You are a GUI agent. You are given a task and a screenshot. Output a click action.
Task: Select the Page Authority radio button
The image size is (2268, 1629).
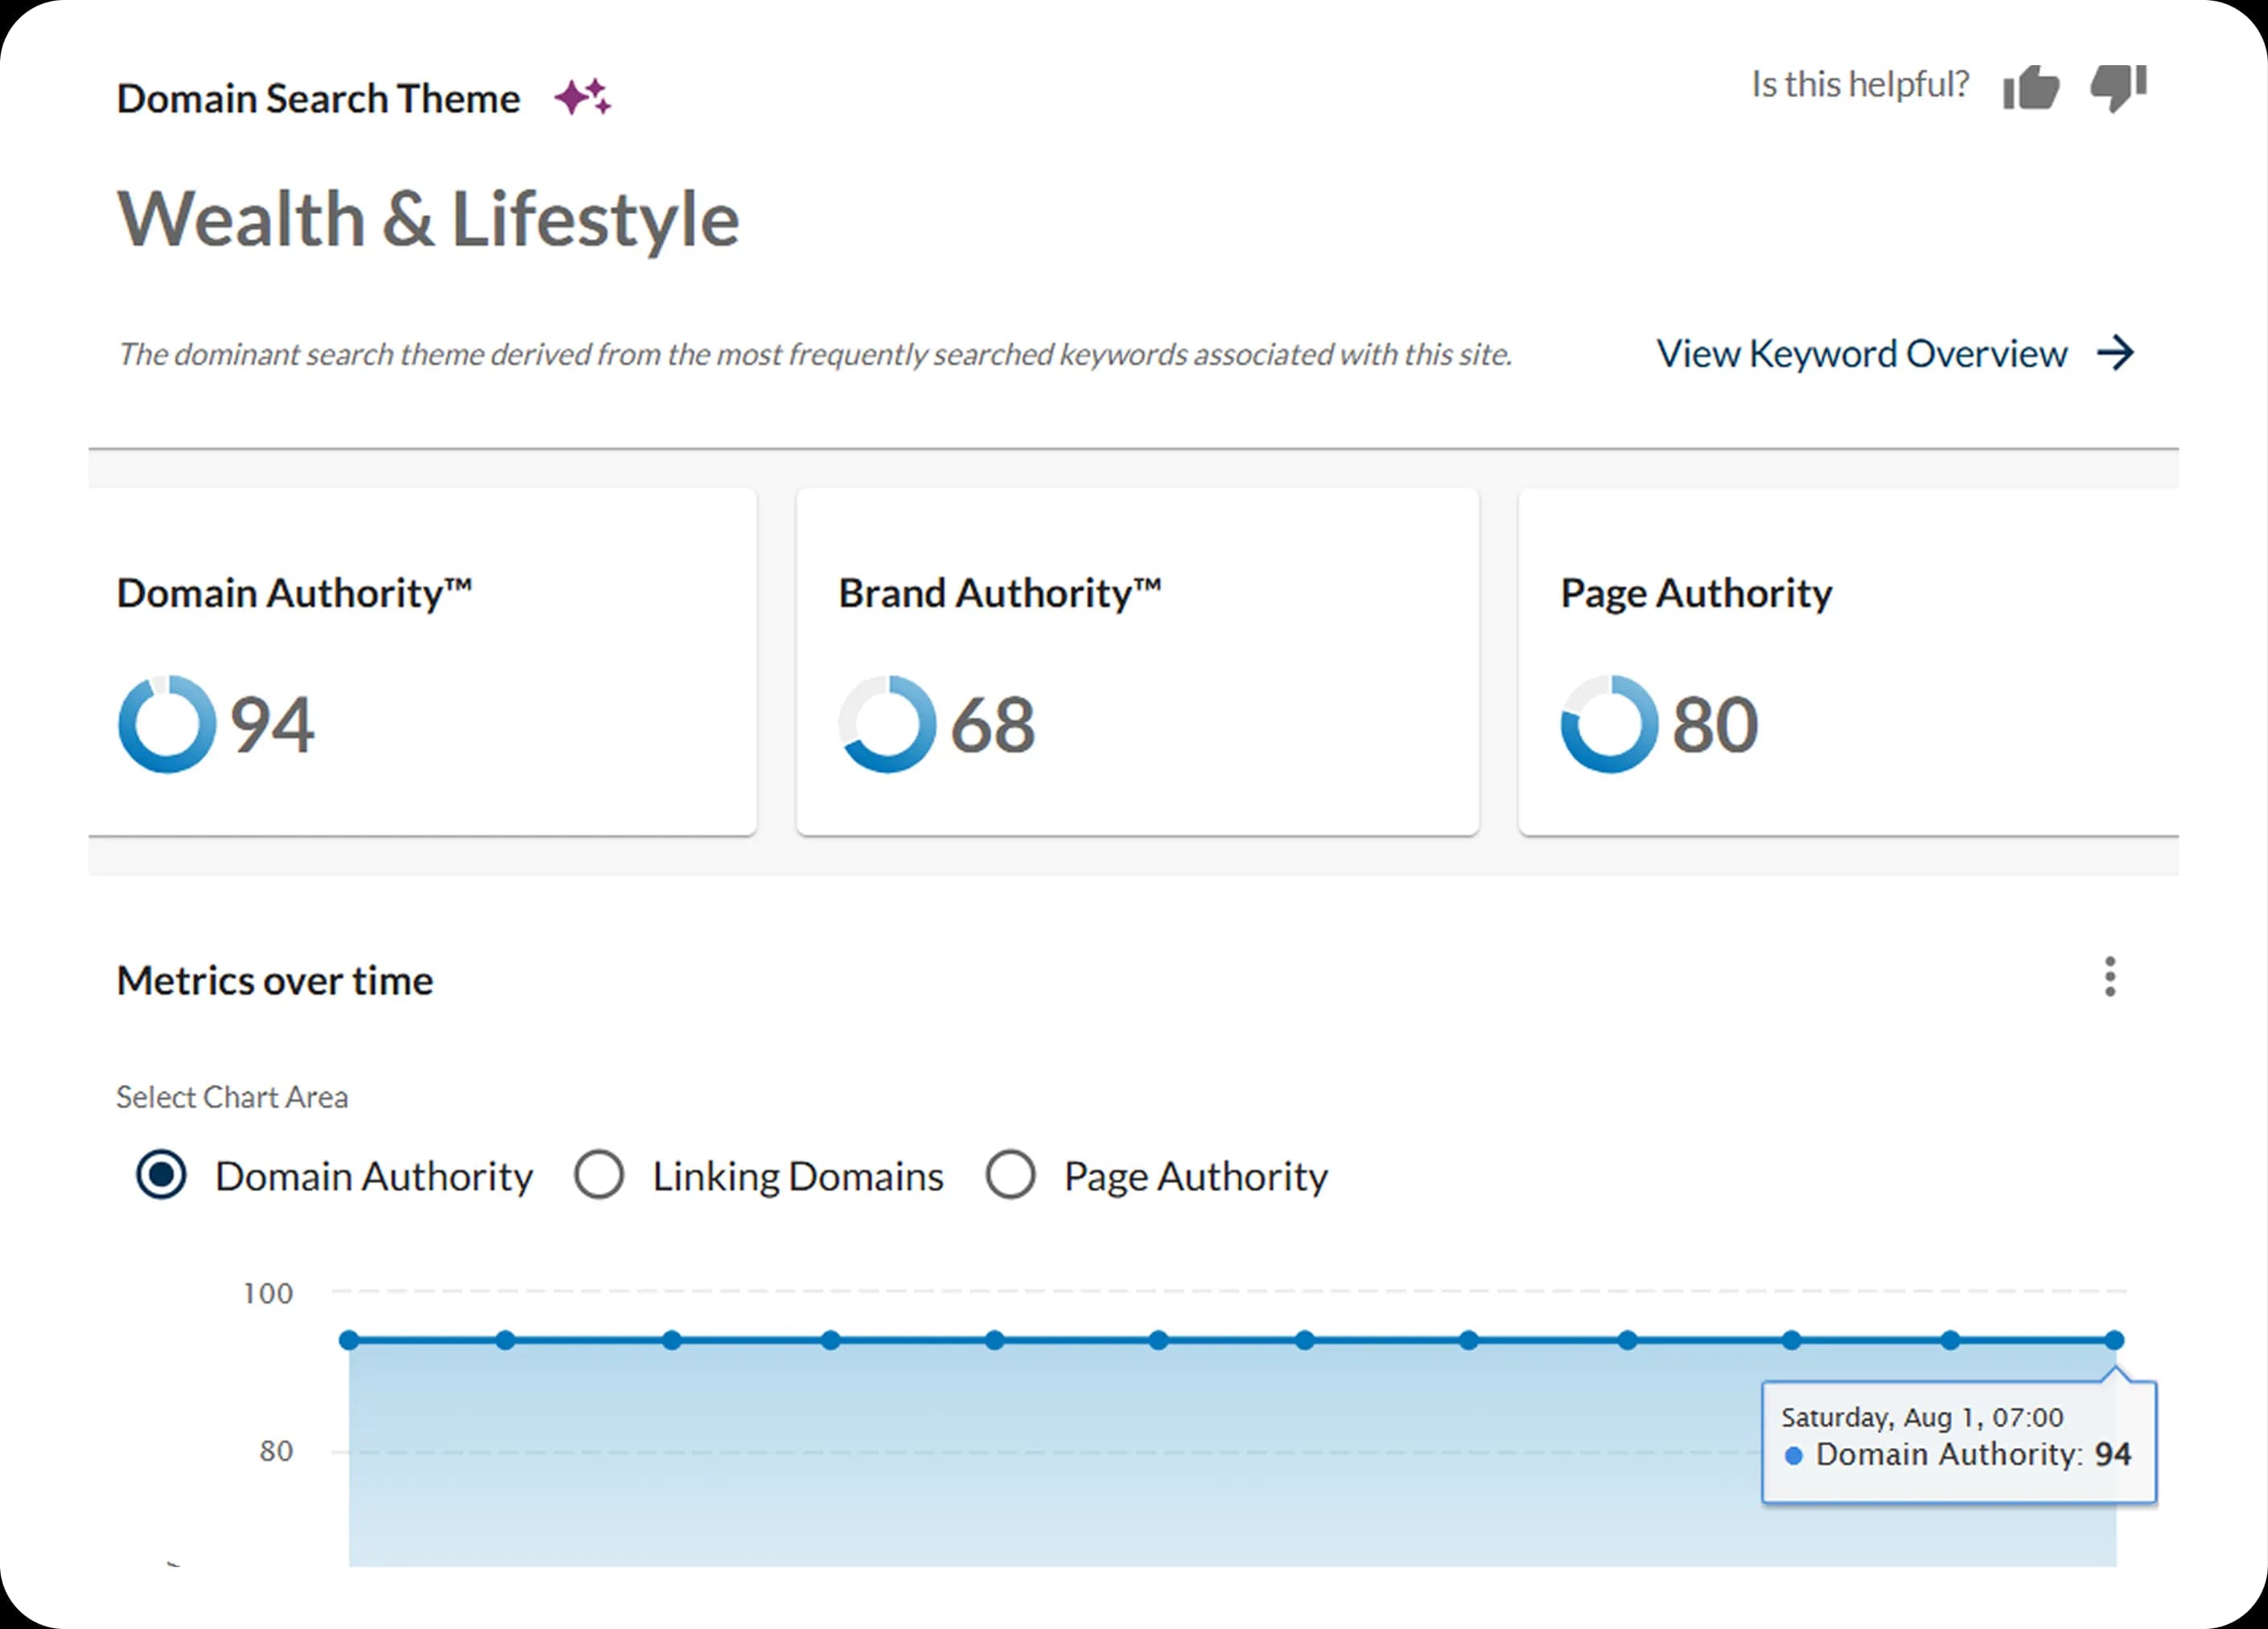click(1010, 1175)
